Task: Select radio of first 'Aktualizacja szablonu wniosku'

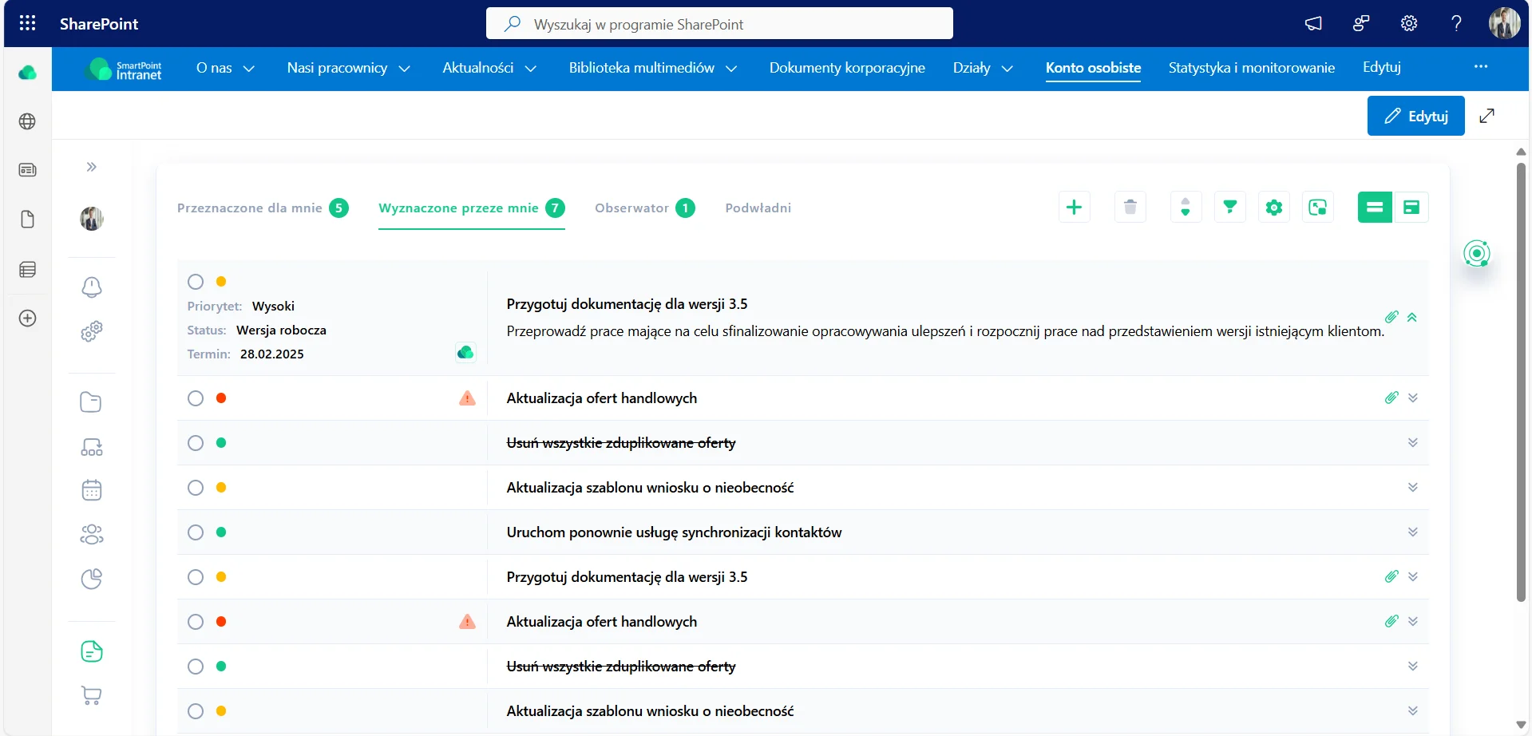Action: (196, 488)
